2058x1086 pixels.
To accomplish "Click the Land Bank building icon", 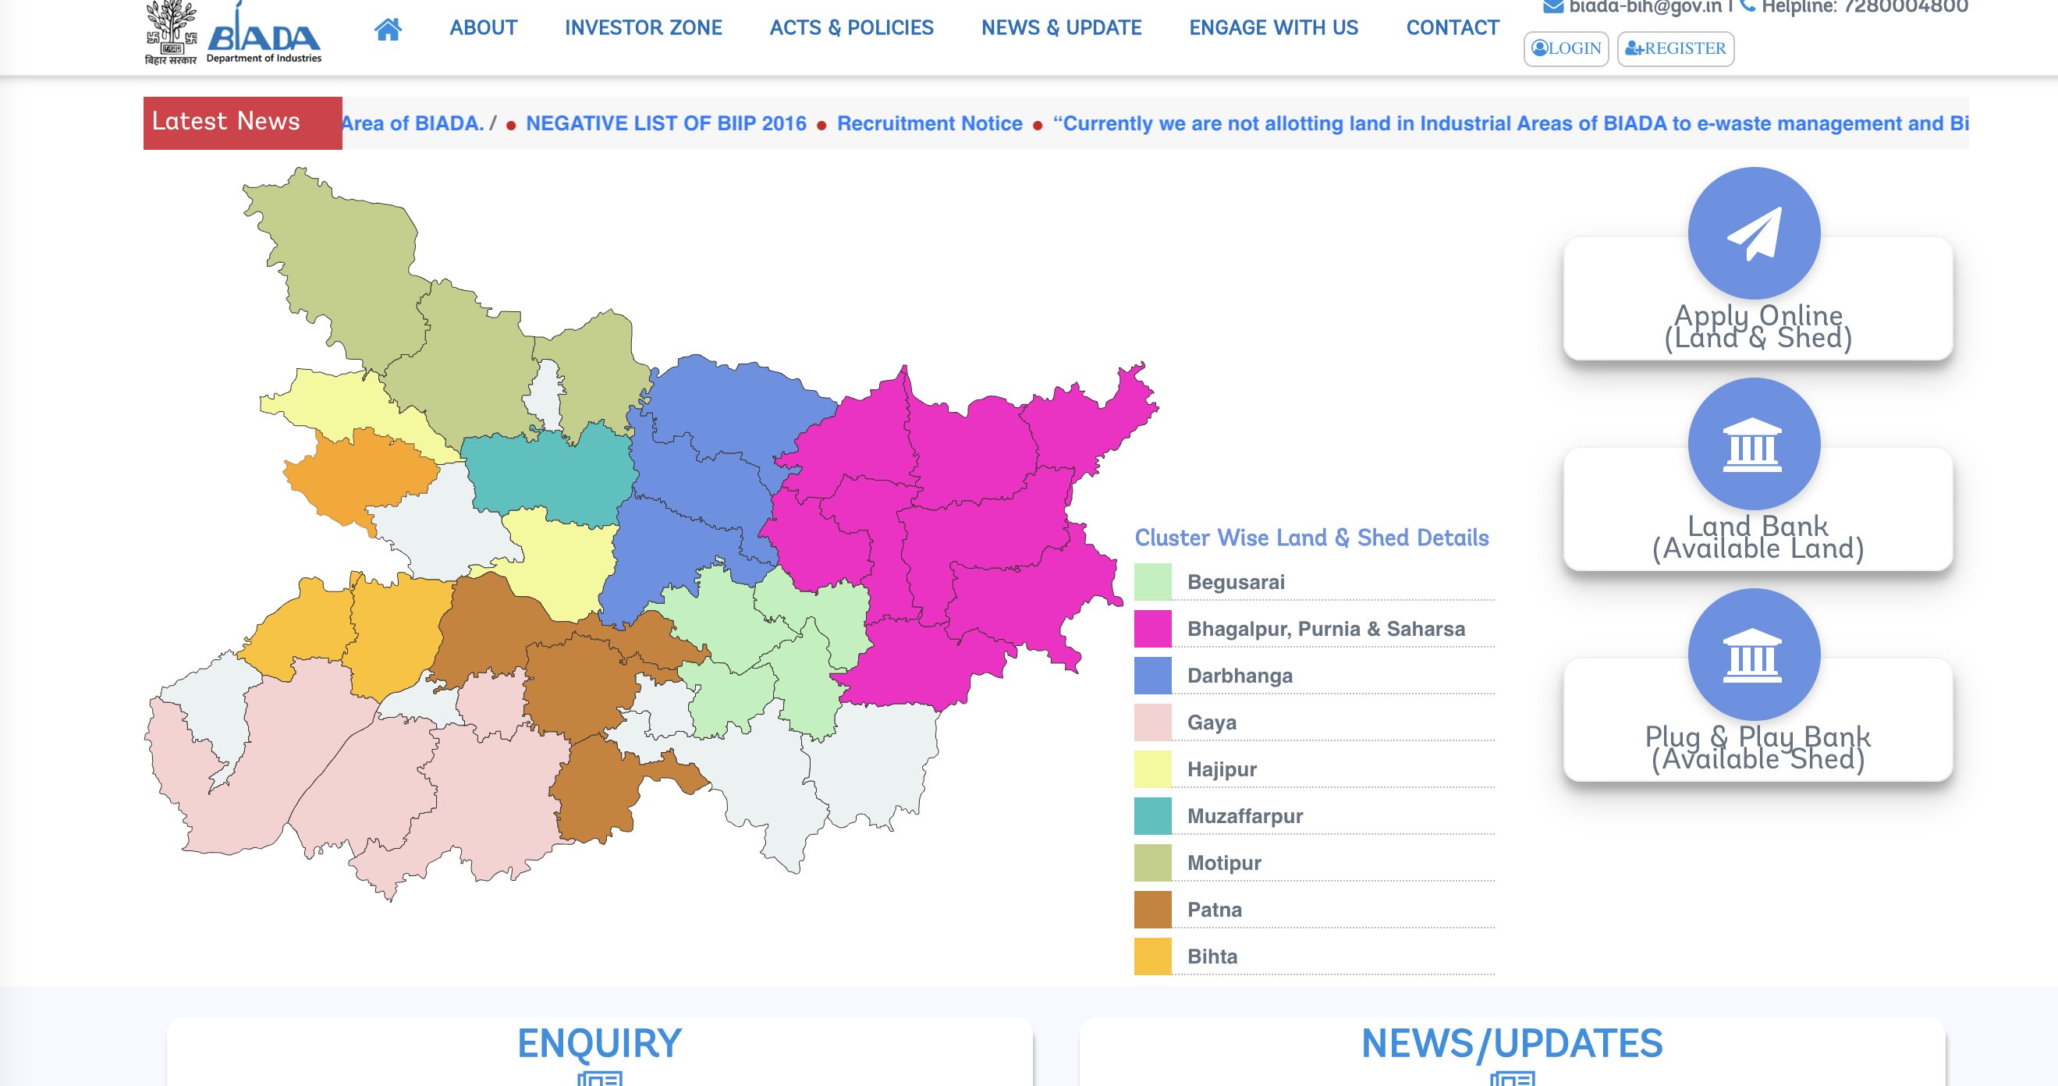I will pyautogui.click(x=1754, y=445).
